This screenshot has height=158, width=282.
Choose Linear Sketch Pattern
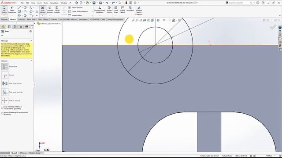click(78, 11)
